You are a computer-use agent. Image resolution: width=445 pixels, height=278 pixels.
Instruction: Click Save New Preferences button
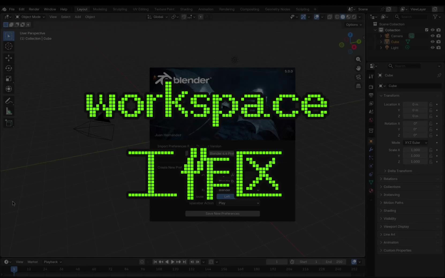[x=222, y=214]
